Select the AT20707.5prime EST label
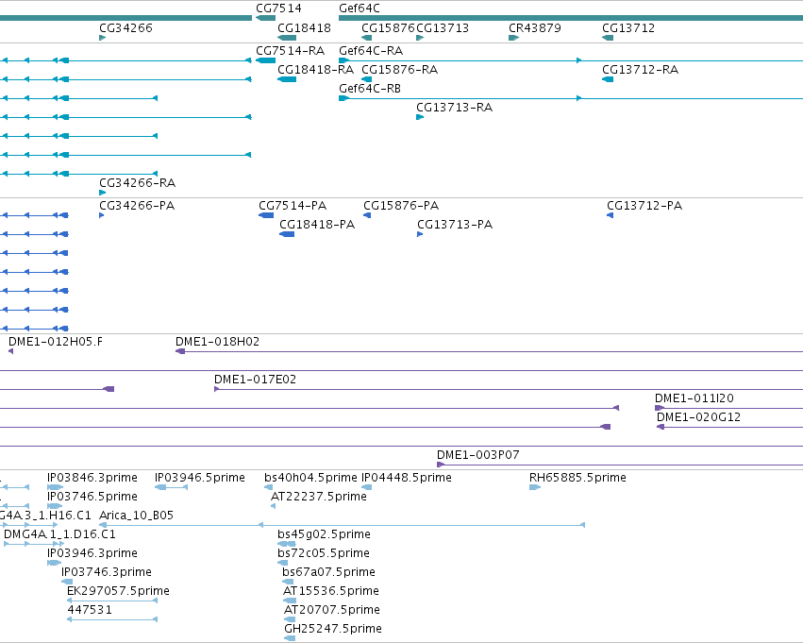 coord(332,610)
